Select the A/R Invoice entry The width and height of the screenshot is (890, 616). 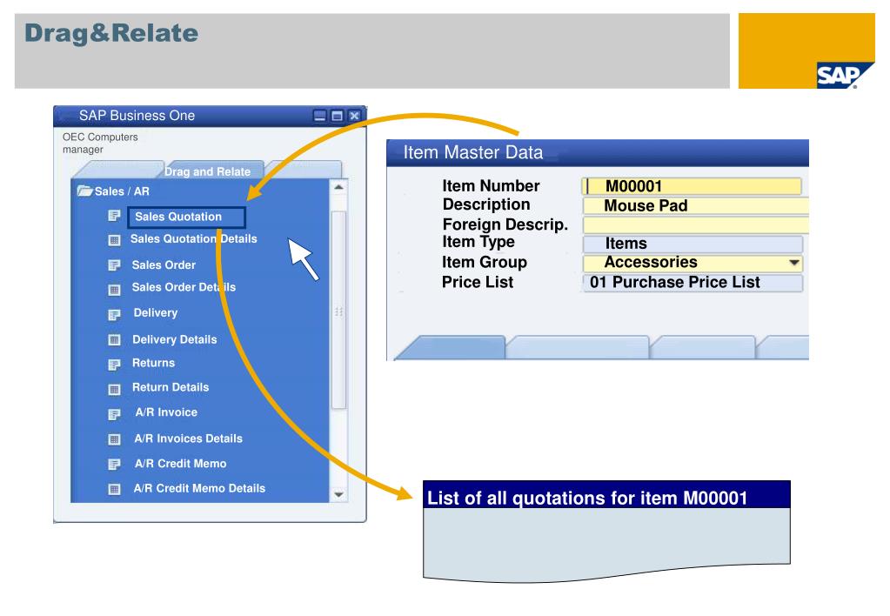tap(166, 412)
